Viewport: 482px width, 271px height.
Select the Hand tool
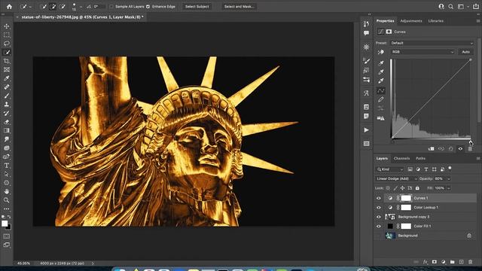point(7,191)
